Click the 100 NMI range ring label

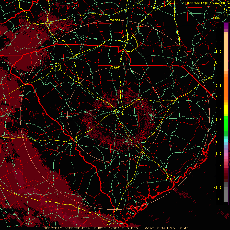115,20
